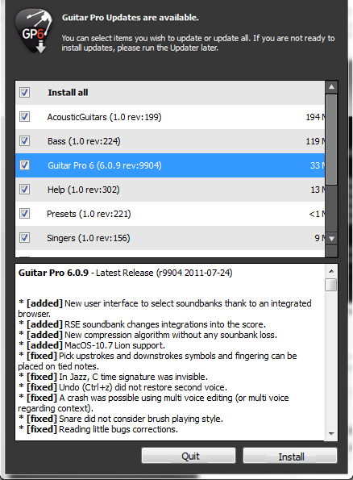This screenshot has width=353, height=480.
Task: Uncheck the Bass update checkbox
Action: click(x=24, y=141)
